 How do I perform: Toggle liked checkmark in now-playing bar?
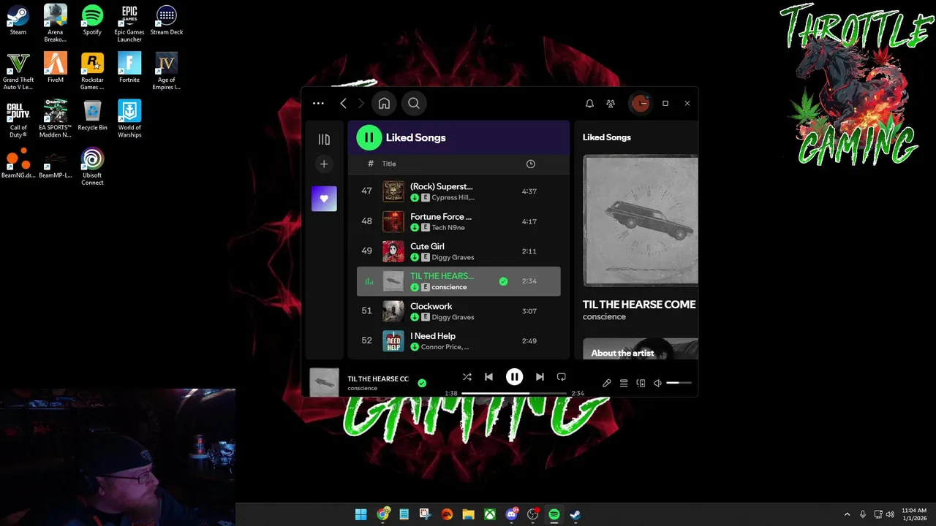(x=422, y=383)
